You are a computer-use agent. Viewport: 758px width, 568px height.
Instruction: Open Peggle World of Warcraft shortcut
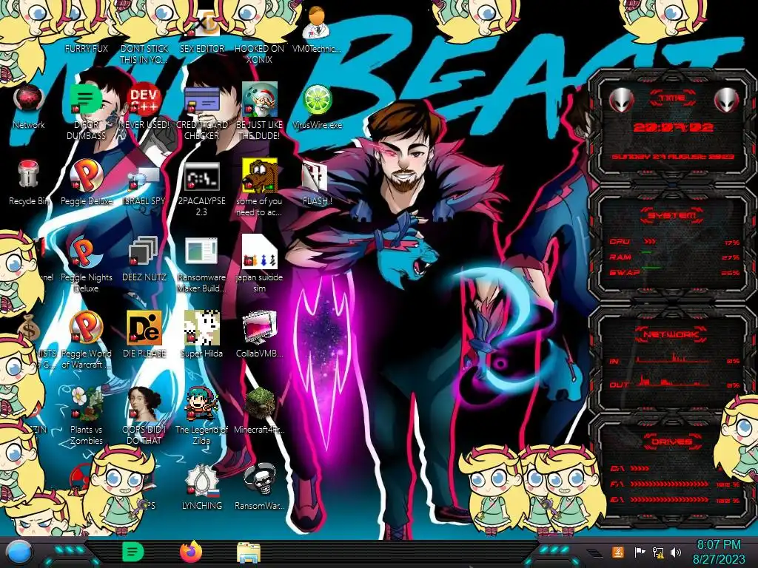tap(87, 340)
